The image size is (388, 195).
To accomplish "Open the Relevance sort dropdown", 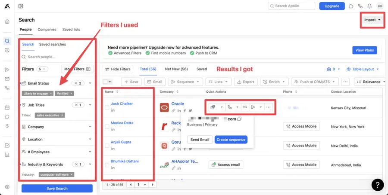I will point(370,82).
